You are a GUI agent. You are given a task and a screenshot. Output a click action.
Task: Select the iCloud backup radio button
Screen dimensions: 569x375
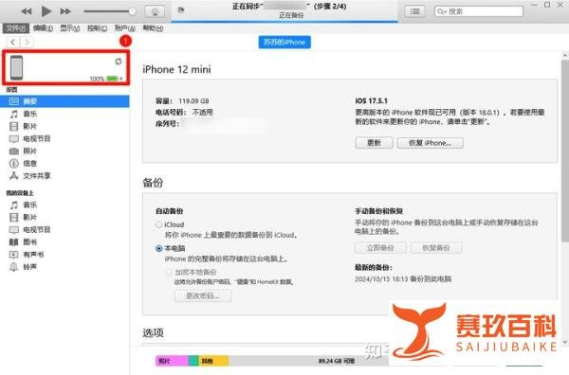[158, 224]
